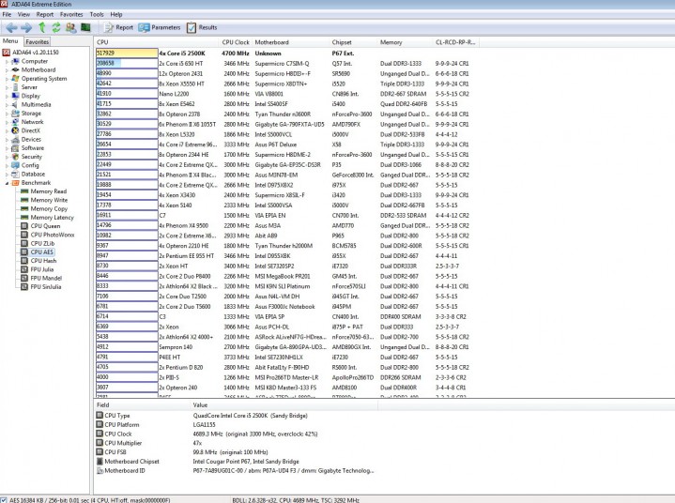Expand the Display tree node
675x503 pixels.
pos(7,96)
